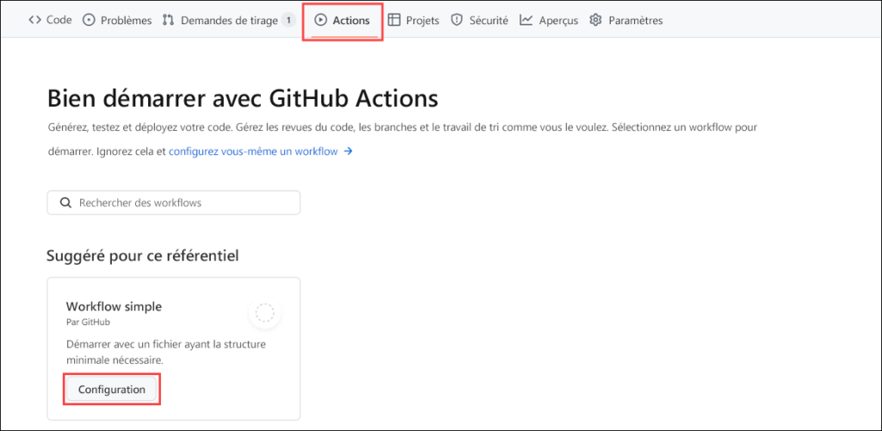
Task: Open the Demandes de tirage tab
Action: coord(230,20)
